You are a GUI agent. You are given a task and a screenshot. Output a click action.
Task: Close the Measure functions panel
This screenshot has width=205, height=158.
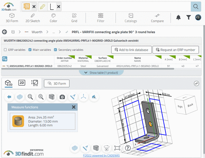coord(74,107)
